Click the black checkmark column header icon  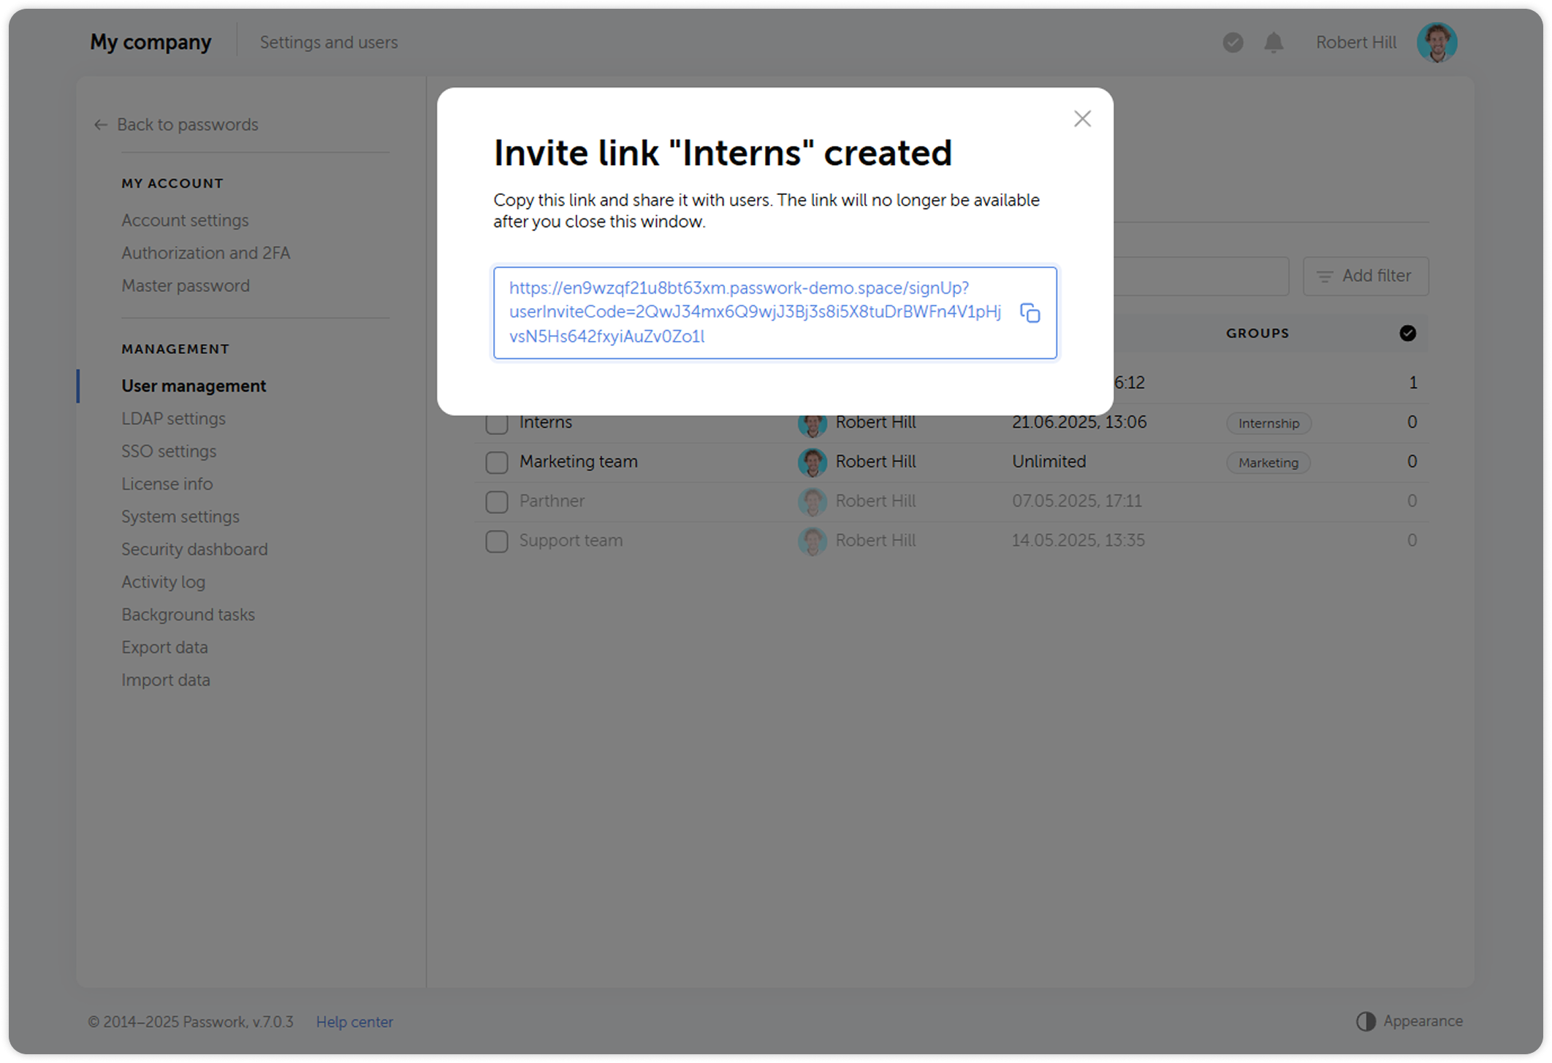point(1407,333)
